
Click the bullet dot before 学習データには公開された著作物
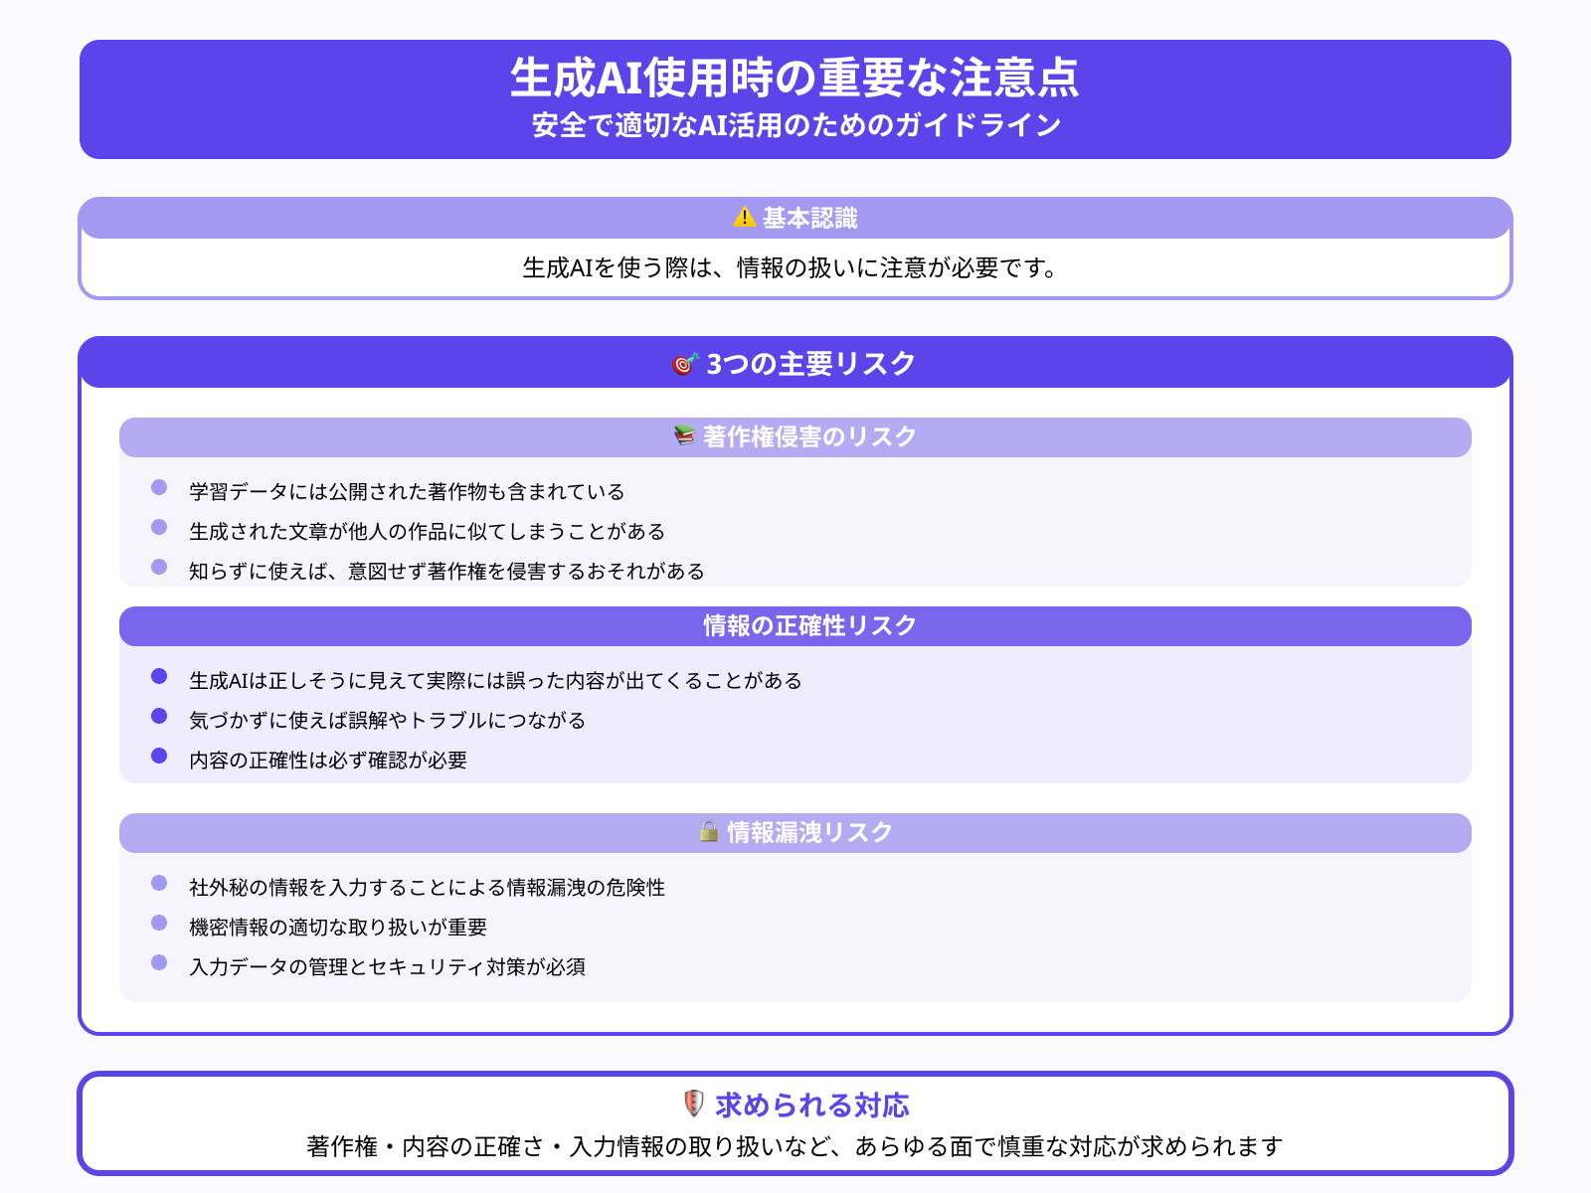159,487
